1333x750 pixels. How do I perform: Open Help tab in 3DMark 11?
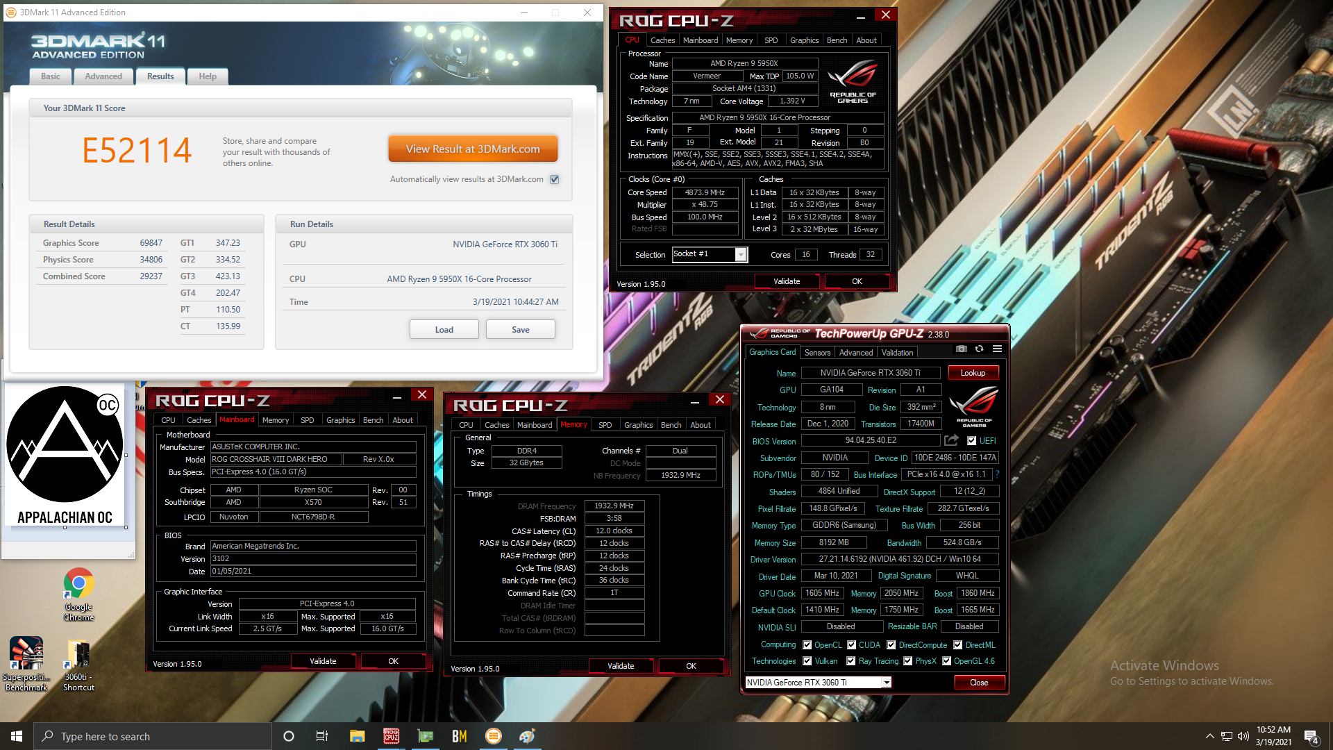(208, 76)
